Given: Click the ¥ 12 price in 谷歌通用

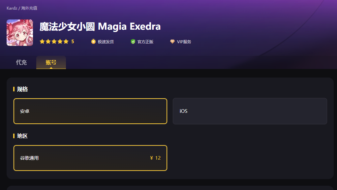Looking at the screenshot, I should (x=155, y=158).
